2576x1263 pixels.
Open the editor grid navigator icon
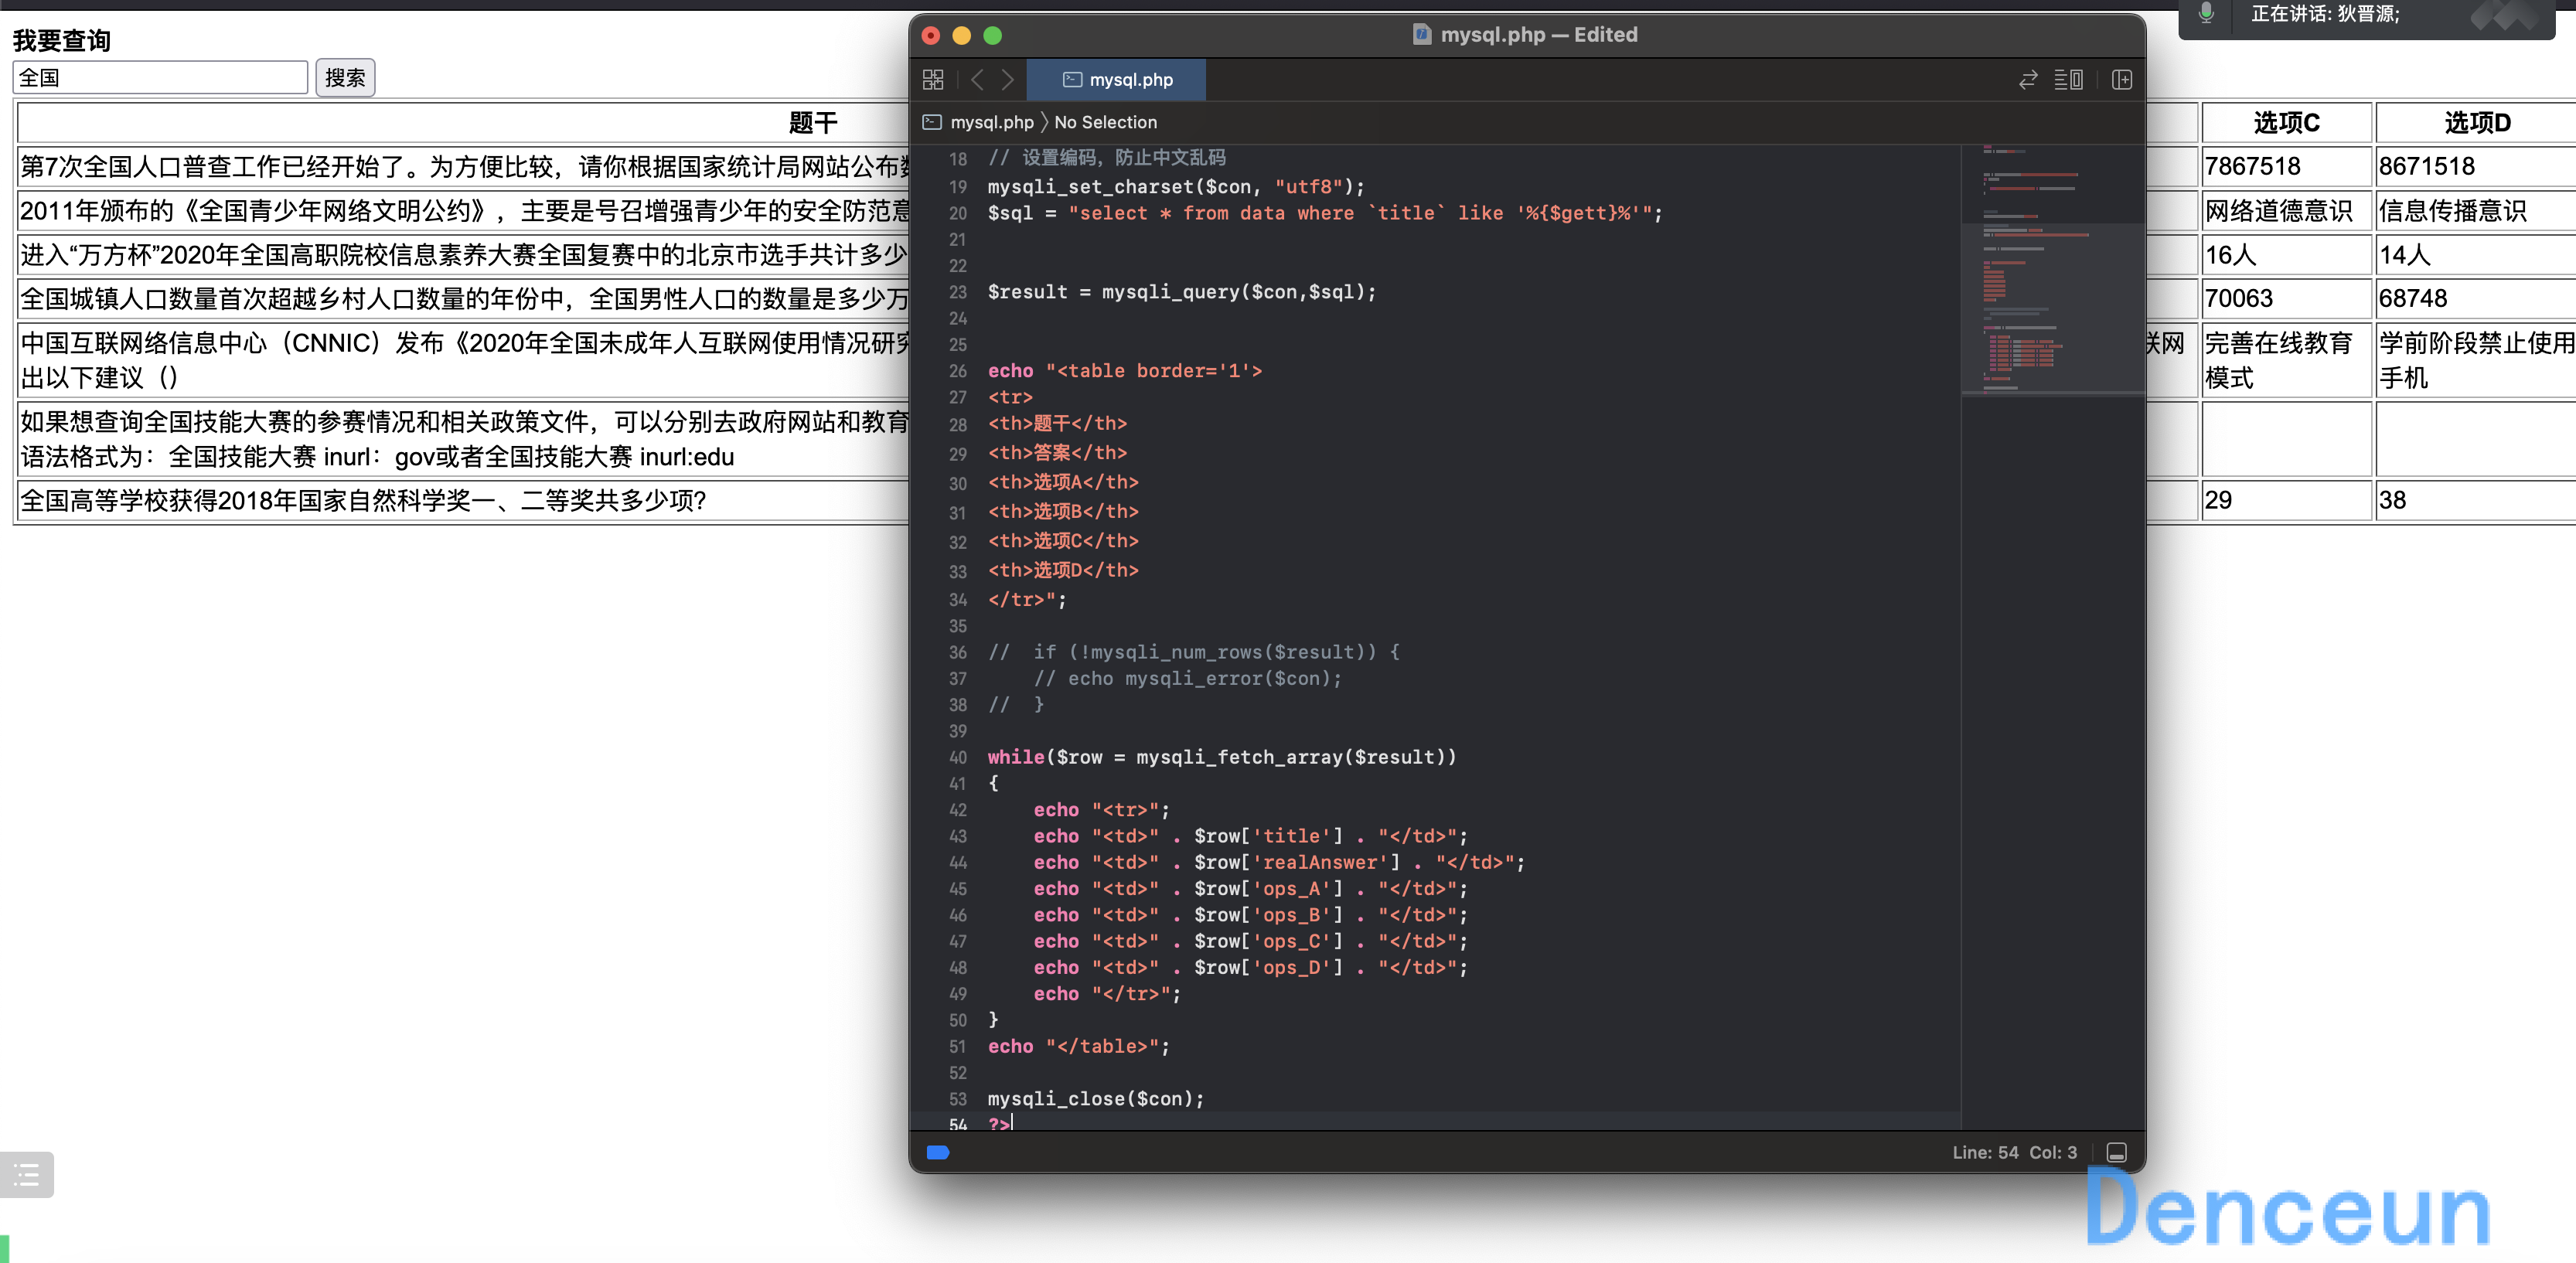932,80
